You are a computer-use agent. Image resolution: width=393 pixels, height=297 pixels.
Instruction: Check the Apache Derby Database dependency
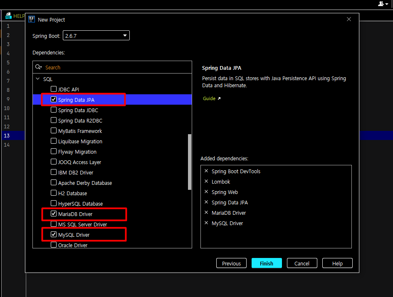(53, 182)
